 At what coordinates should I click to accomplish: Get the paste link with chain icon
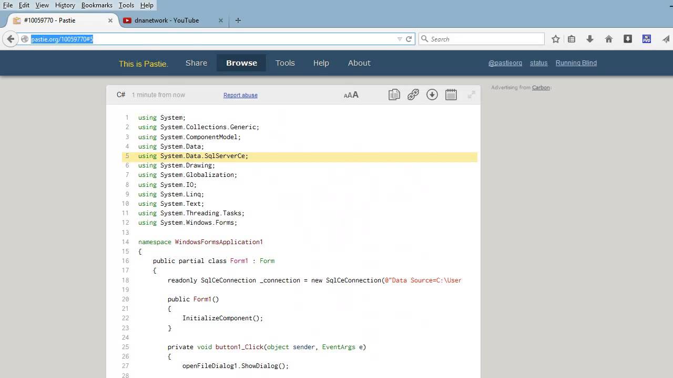413,94
